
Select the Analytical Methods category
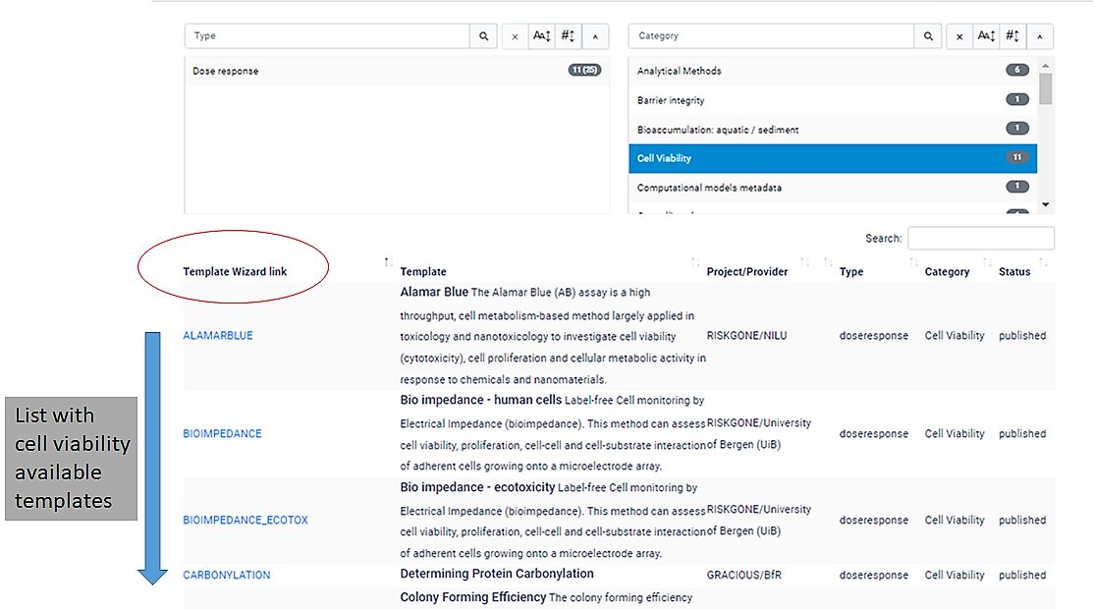point(679,71)
